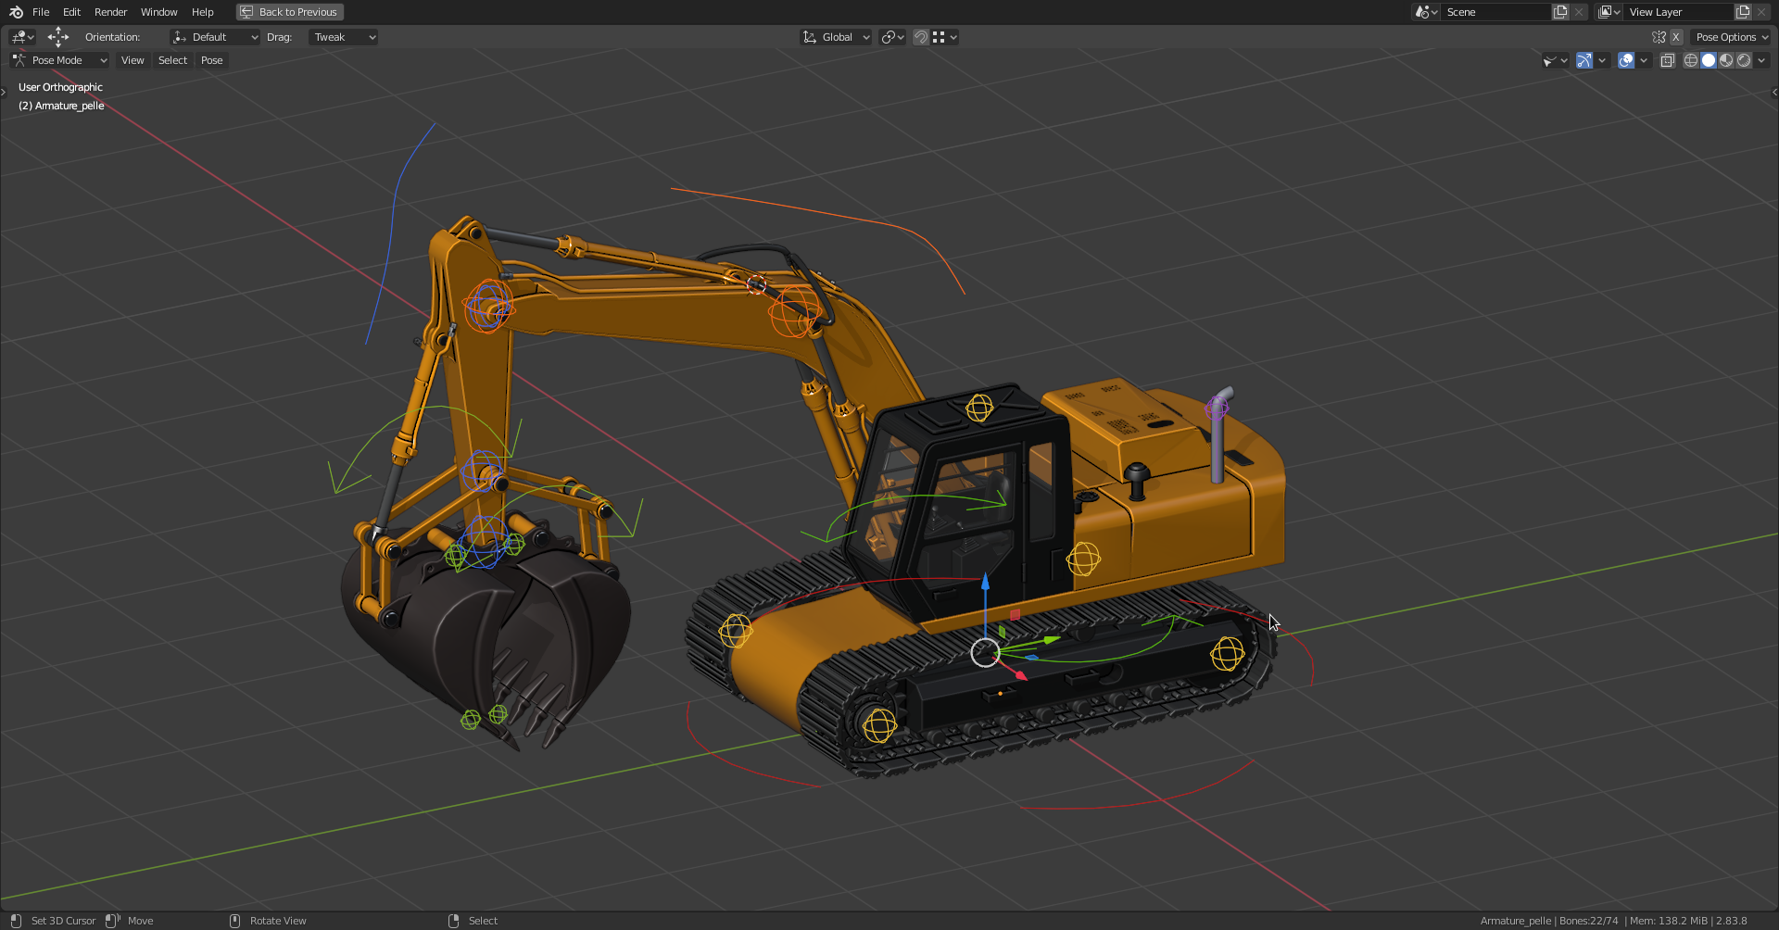Open the Window menu
1779x930 pixels.
tap(158, 12)
